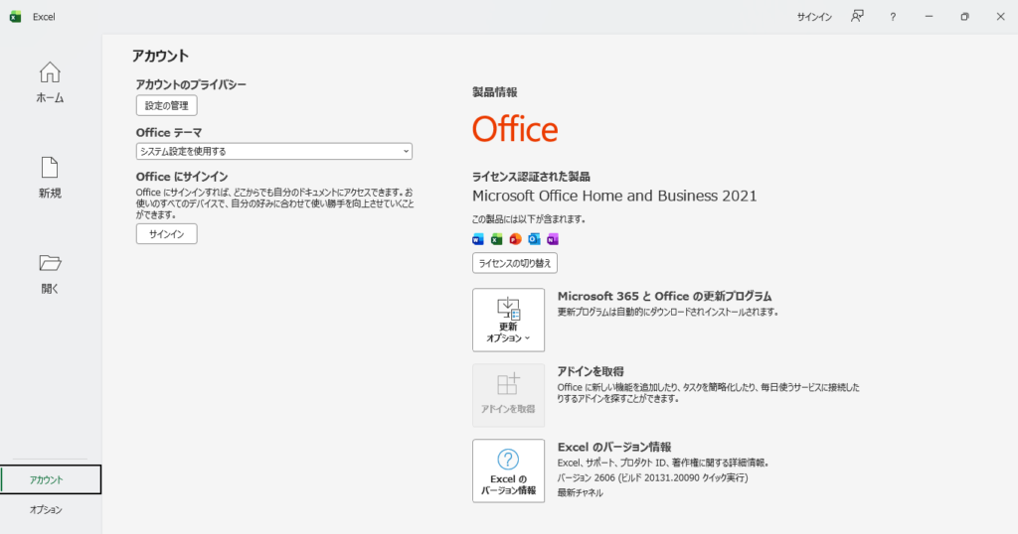The height and width of the screenshot is (534, 1018).
Task: Click the 最新チャネル text
Action: coord(580,492)
